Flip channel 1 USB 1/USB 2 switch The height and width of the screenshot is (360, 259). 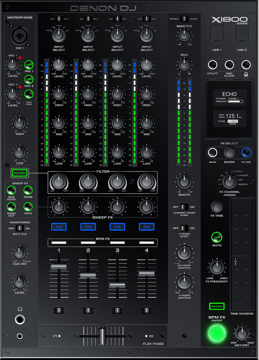click(59, 18)
